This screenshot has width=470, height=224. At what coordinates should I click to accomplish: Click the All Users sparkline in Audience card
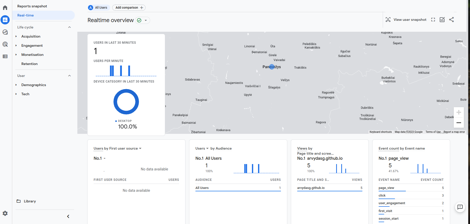(x=257, y=168)
